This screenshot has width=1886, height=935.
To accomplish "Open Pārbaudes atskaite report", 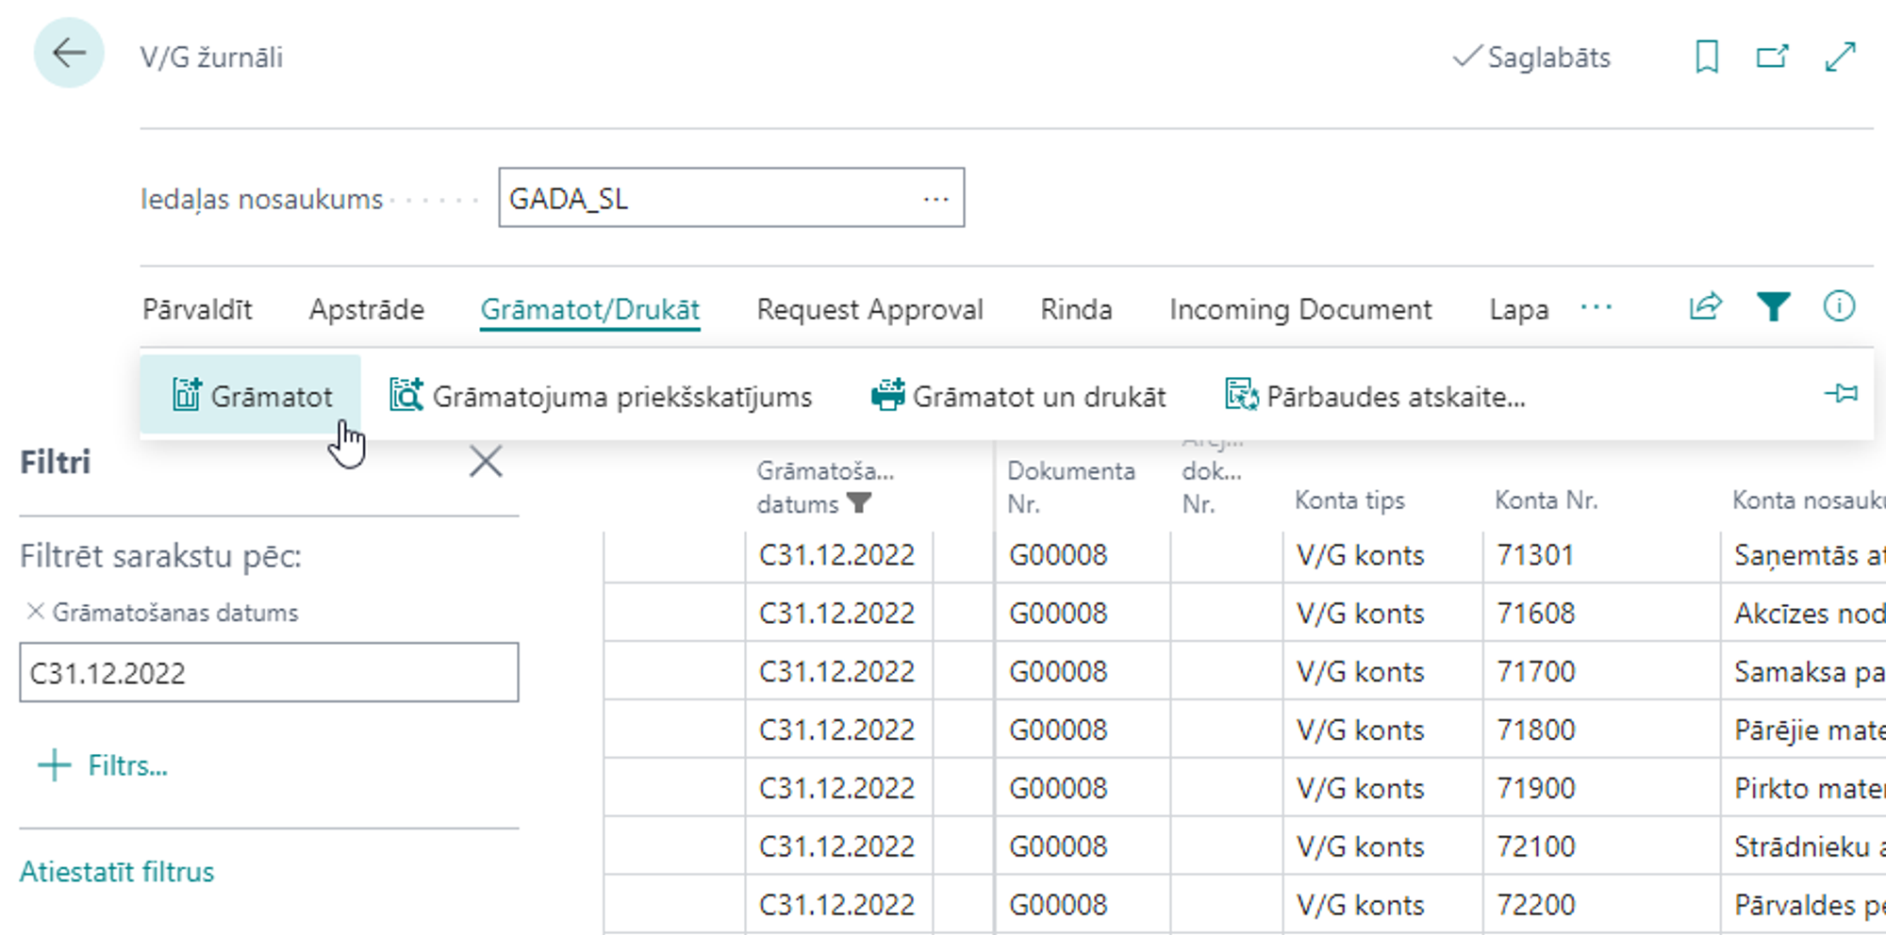I will pyautogui.click(x=1375, y=397).
